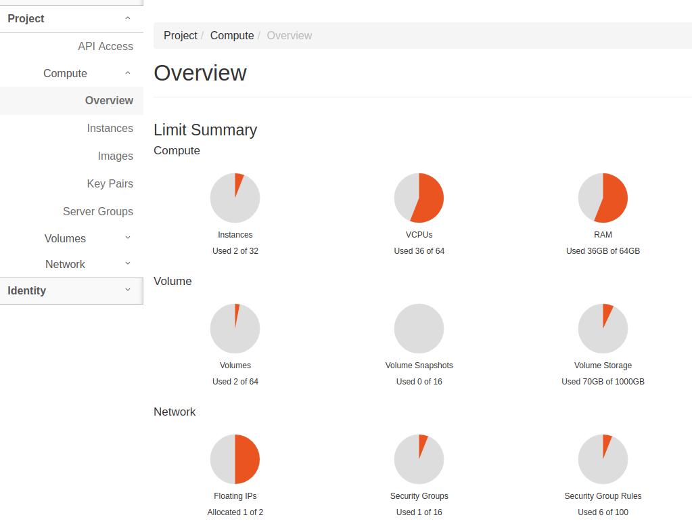The image size is (692, 530).
Task: Expand the Identity panel section
Action: pos(71,290)
